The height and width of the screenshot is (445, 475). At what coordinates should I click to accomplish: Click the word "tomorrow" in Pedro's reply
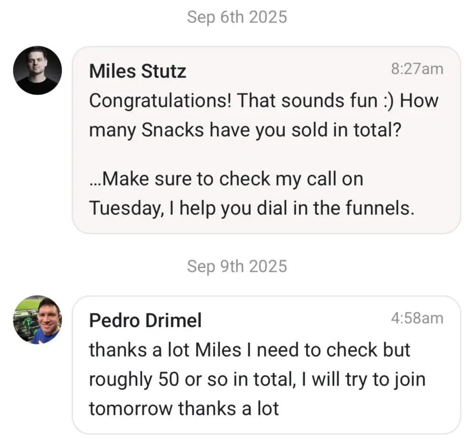pyautogui.click(x=131, y=408)
